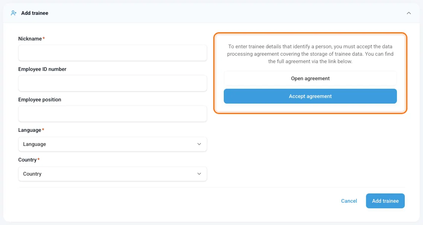The image size is (423, 225).
Task: Open the Language dropdown
Action: coord(112,144)
